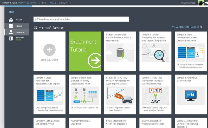Image resolution: width=208 pixels, height=128 pixels.
Task: Click 'Poisson Regression, Decision Forest Regression' text
Action: (x=119, y=109)
